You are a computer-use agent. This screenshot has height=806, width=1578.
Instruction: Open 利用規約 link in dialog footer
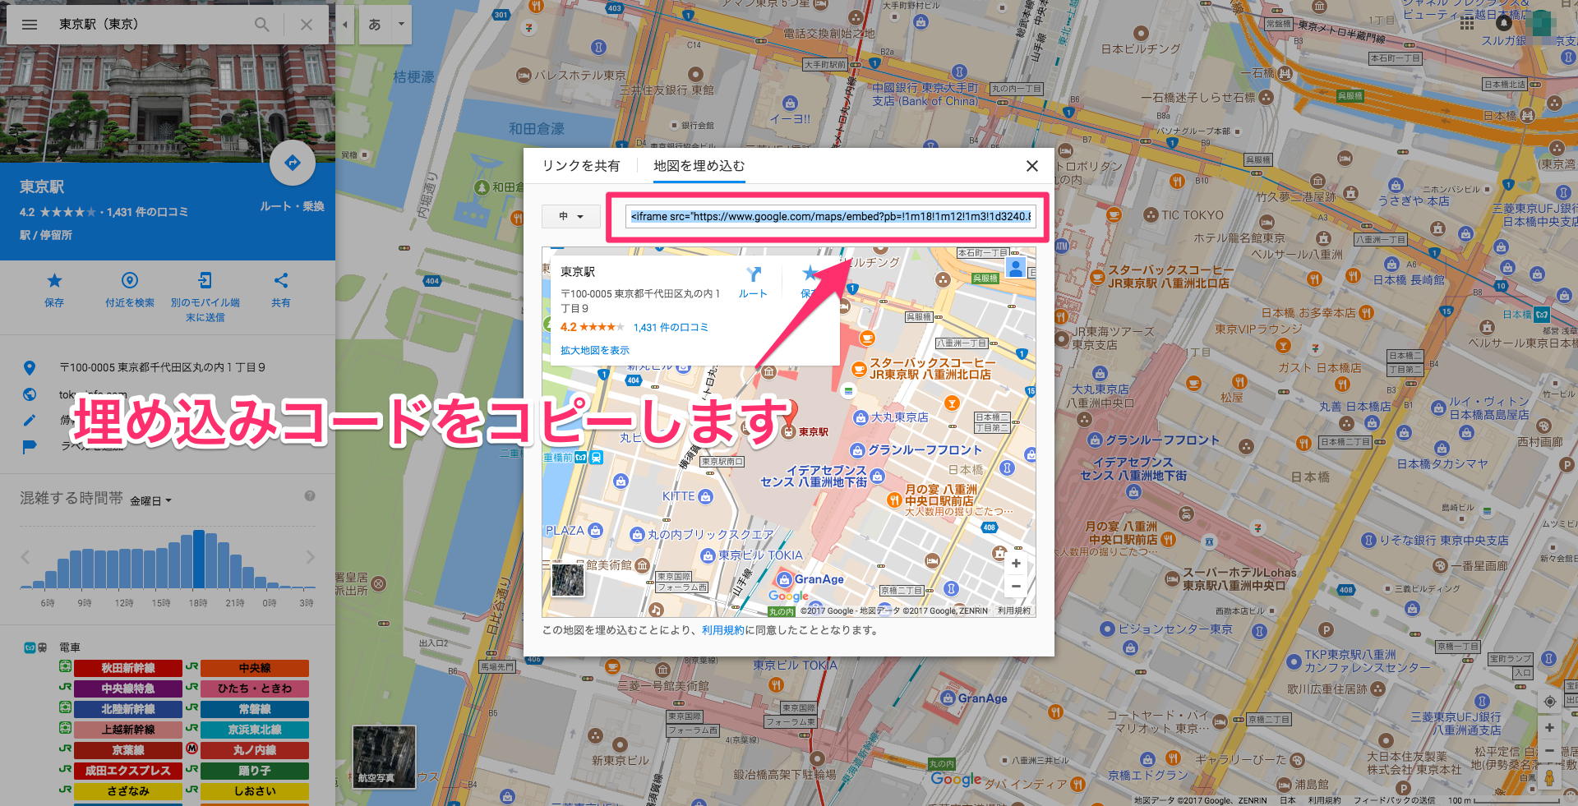point(723,630)
